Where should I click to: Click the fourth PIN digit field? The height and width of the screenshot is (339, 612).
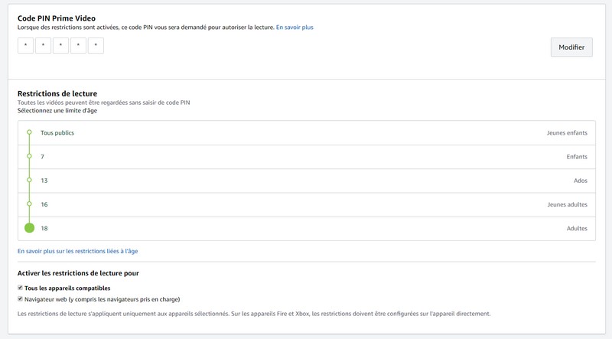click(x=78, y=46)
